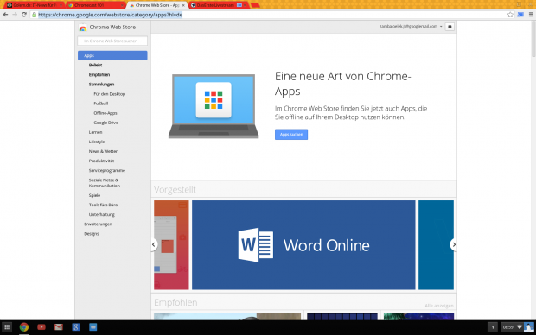The width and height of the screenshot is (536, 335).
Task: Open the user avatar in system tray
Action: (529, 327)
